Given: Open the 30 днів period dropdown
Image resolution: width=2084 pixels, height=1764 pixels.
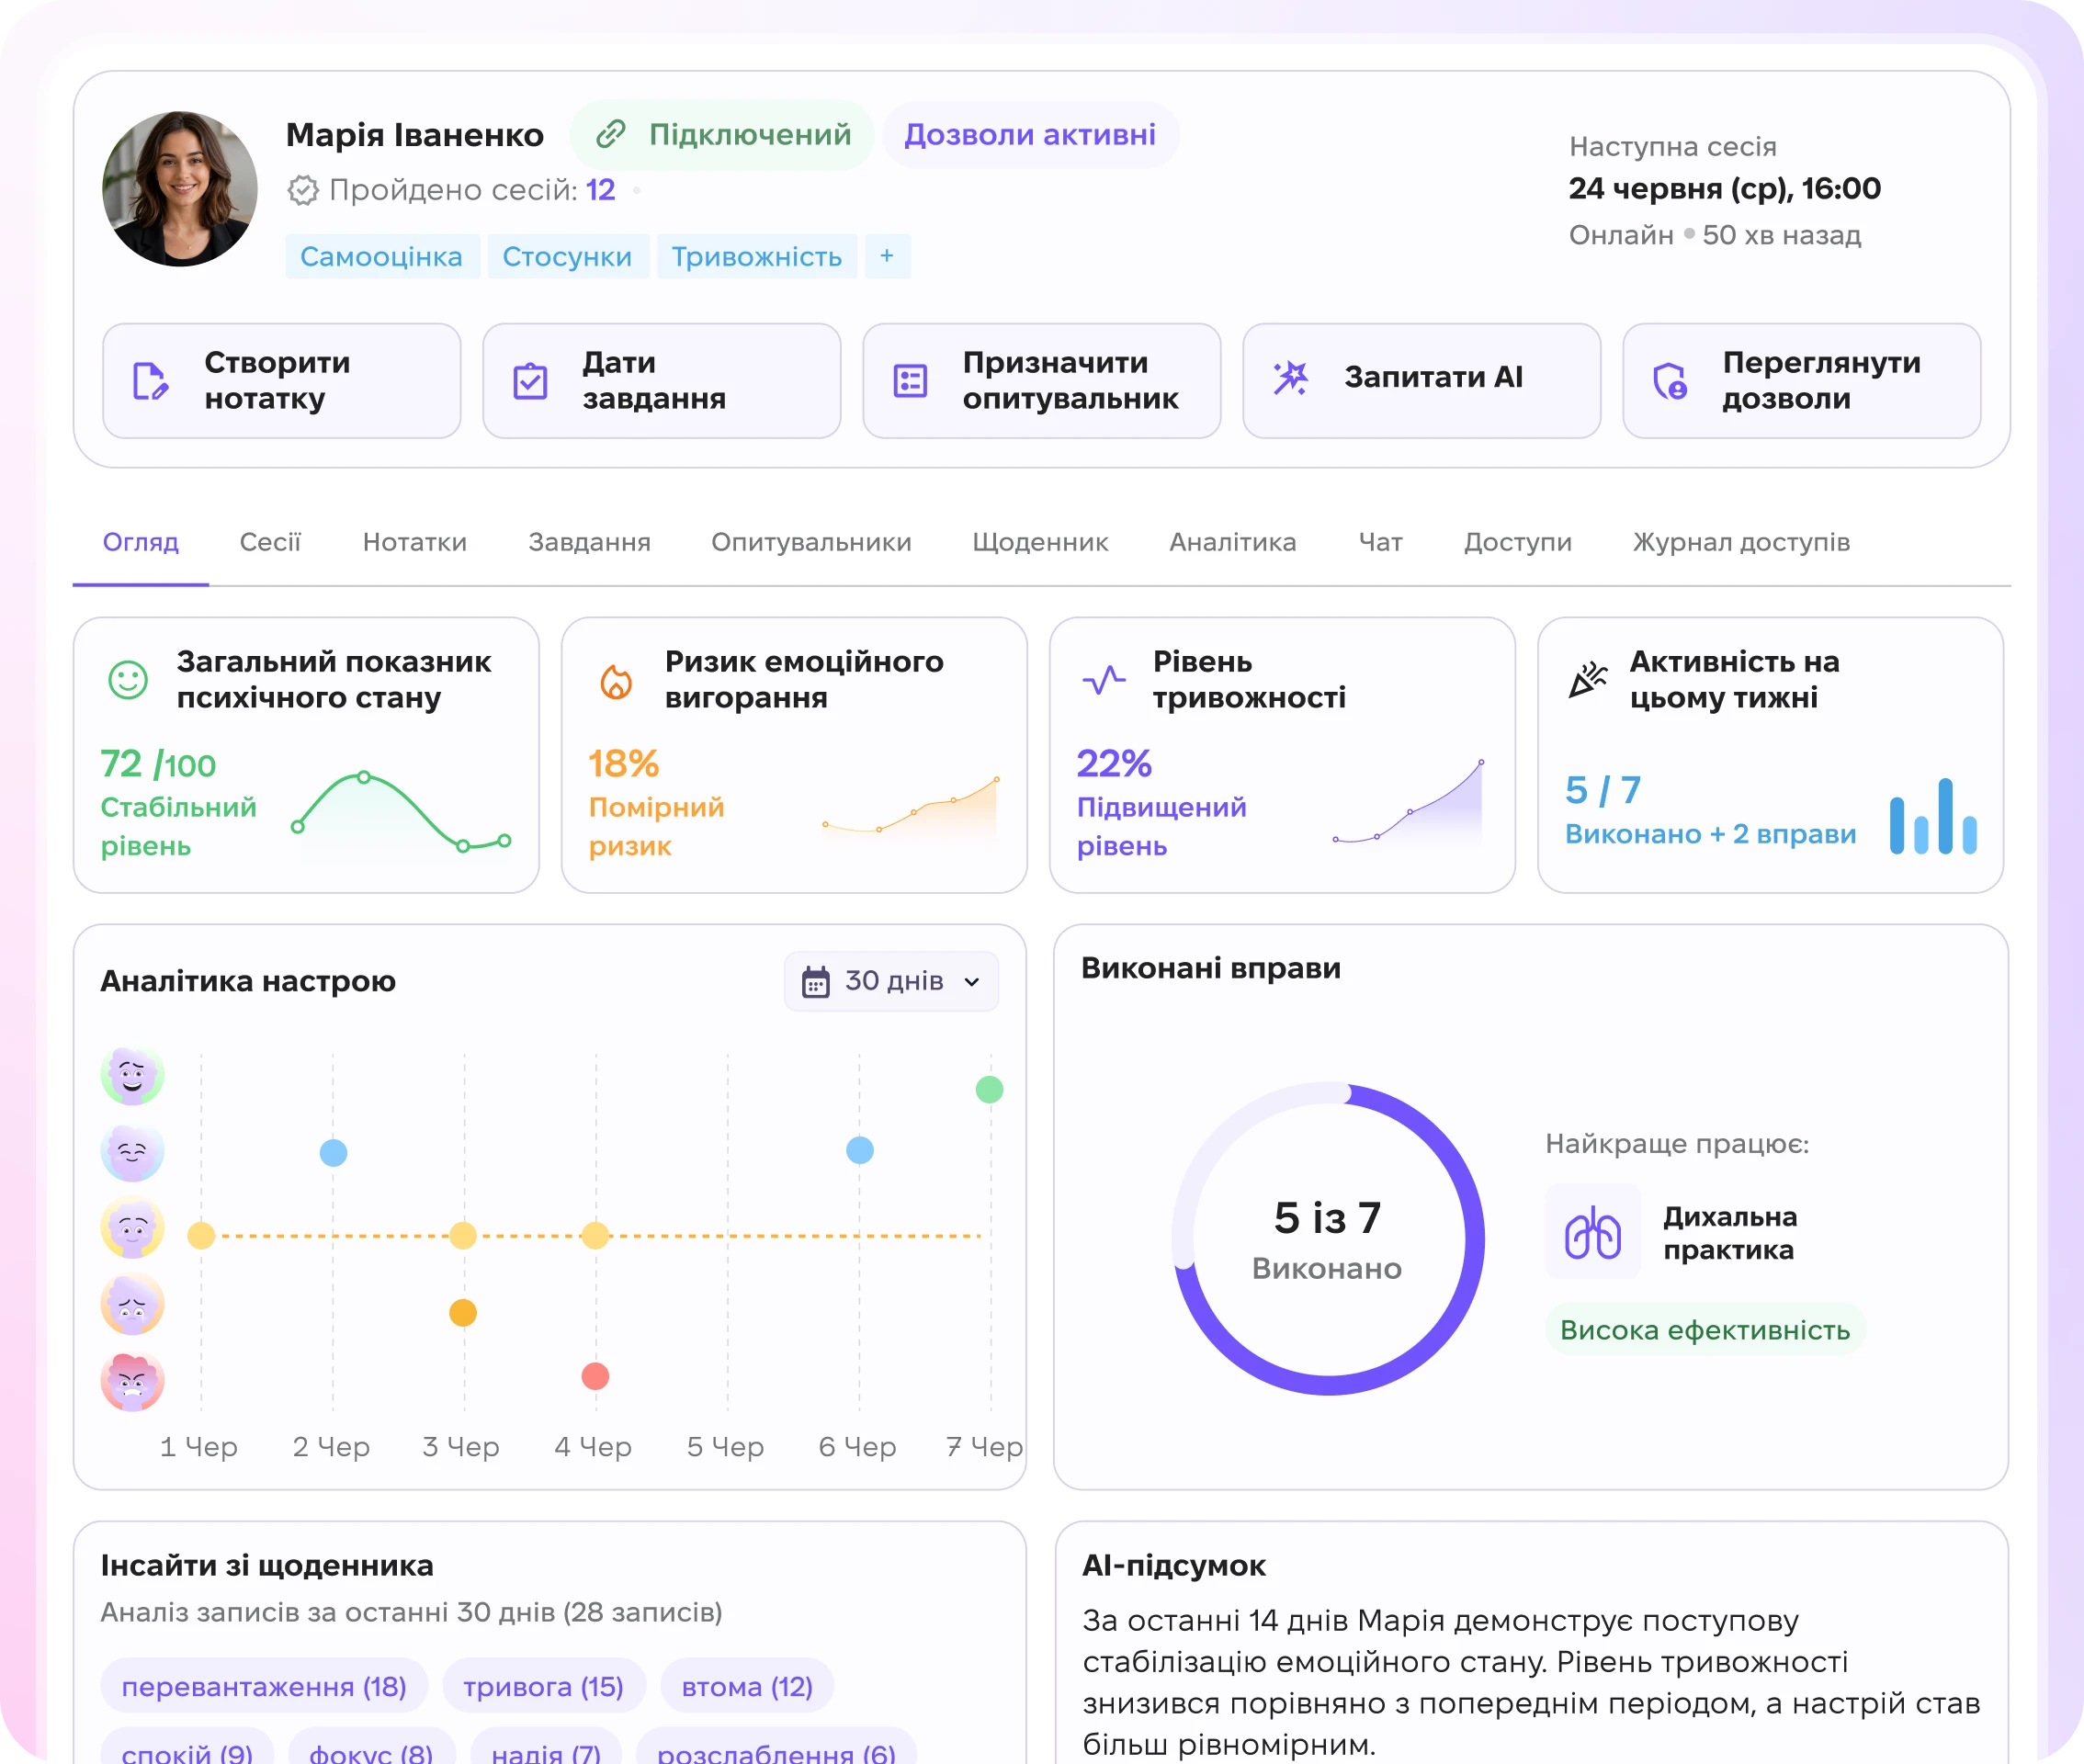Looking at the screenshot, I should (891, 981).
